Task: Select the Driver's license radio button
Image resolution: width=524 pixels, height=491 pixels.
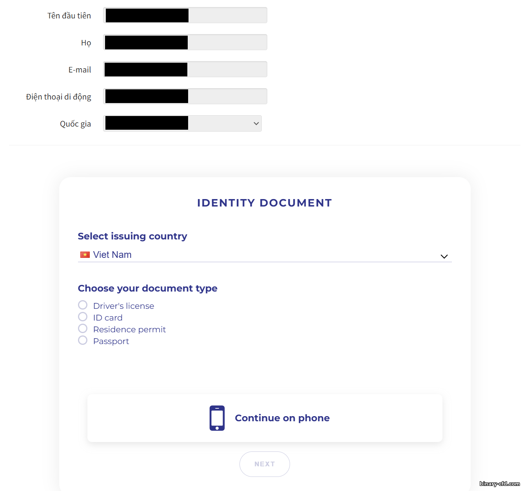Action: tap(83, 305)
